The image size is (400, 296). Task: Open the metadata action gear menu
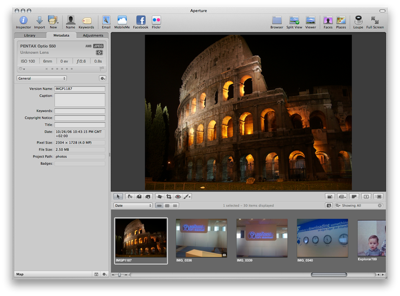click(x=102, y=78)
